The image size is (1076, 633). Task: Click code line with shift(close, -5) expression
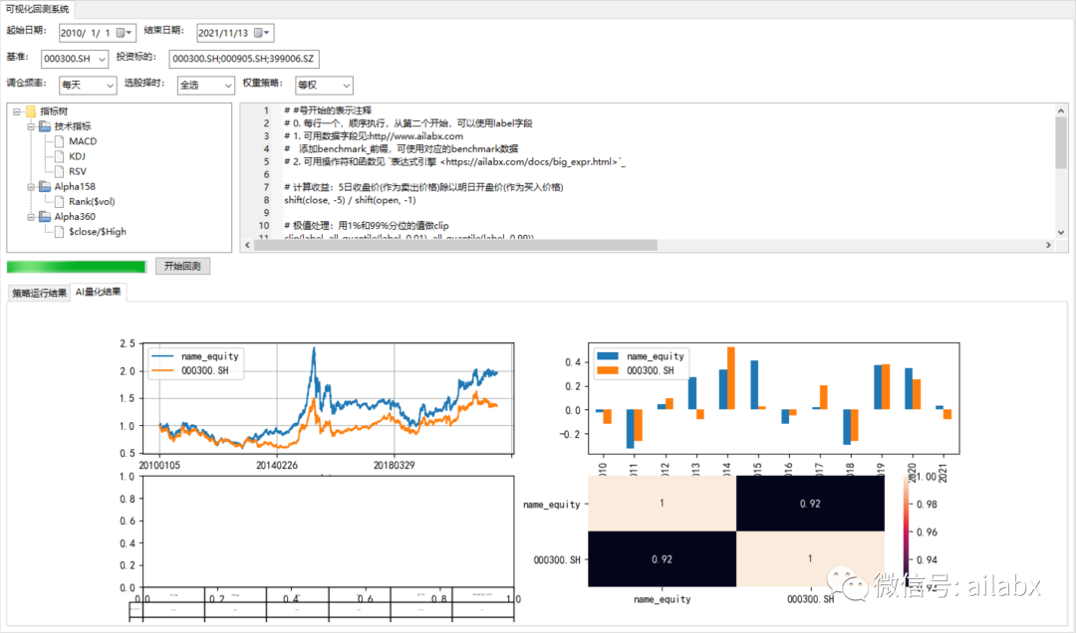click(x=350, y=200)
